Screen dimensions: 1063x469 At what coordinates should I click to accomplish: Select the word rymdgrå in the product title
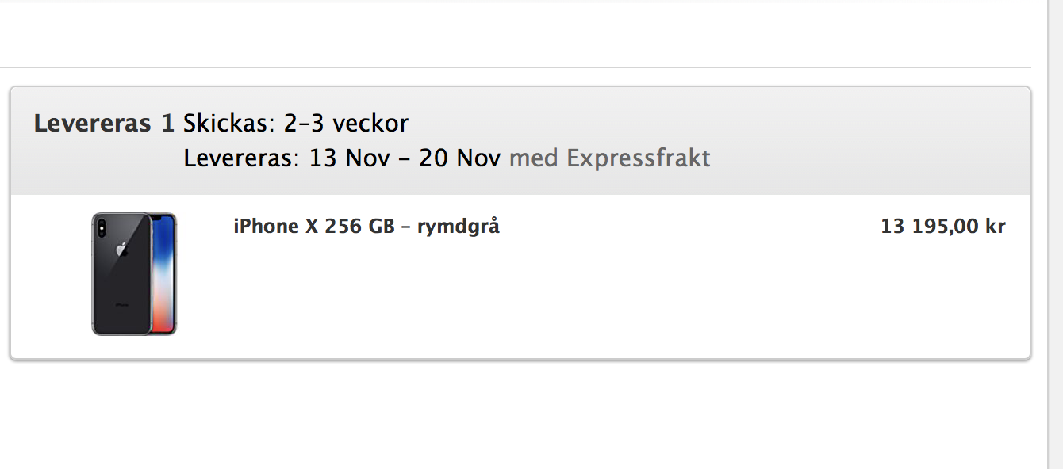pyautogui.click(x=459, y=227)
